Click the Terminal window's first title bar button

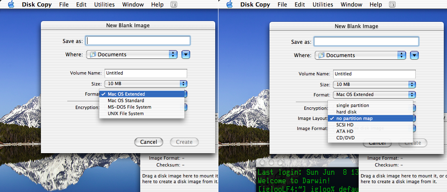pos(262,162)
